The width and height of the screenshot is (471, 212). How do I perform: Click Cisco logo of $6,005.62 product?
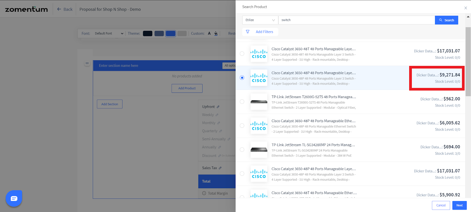click(x=259, y=126)
